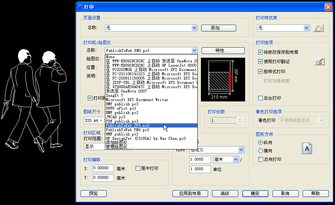Select landscape orientation radio button

(261, 151)
